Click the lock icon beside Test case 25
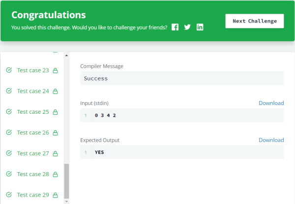 [55, 112]
